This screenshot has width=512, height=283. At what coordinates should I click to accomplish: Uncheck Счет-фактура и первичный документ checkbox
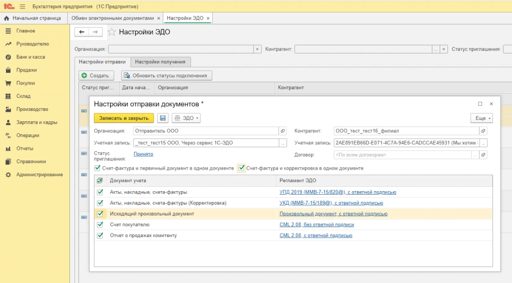[97, 168]
